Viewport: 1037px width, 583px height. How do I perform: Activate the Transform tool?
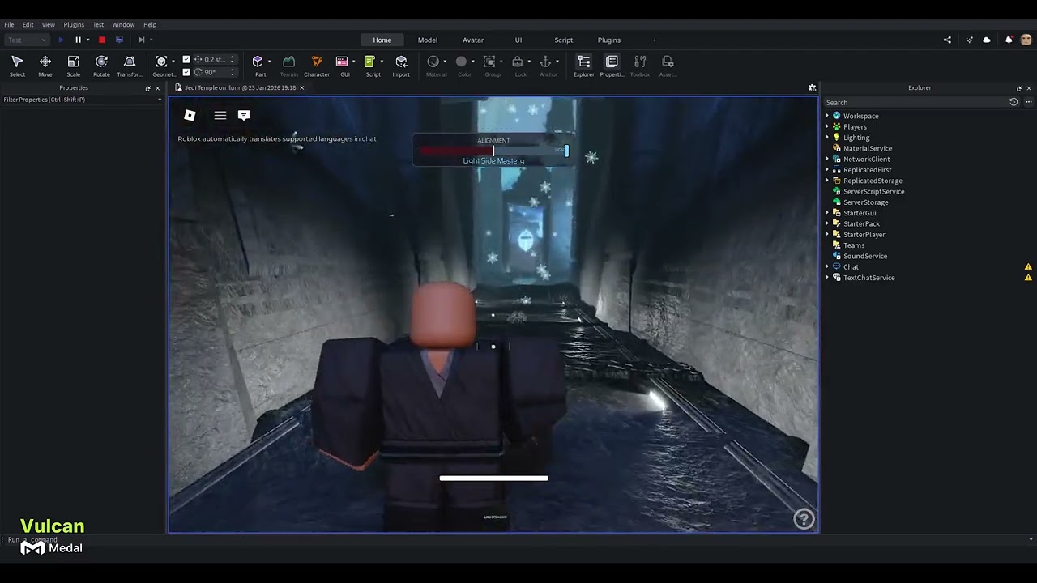(x=129, y=66)
